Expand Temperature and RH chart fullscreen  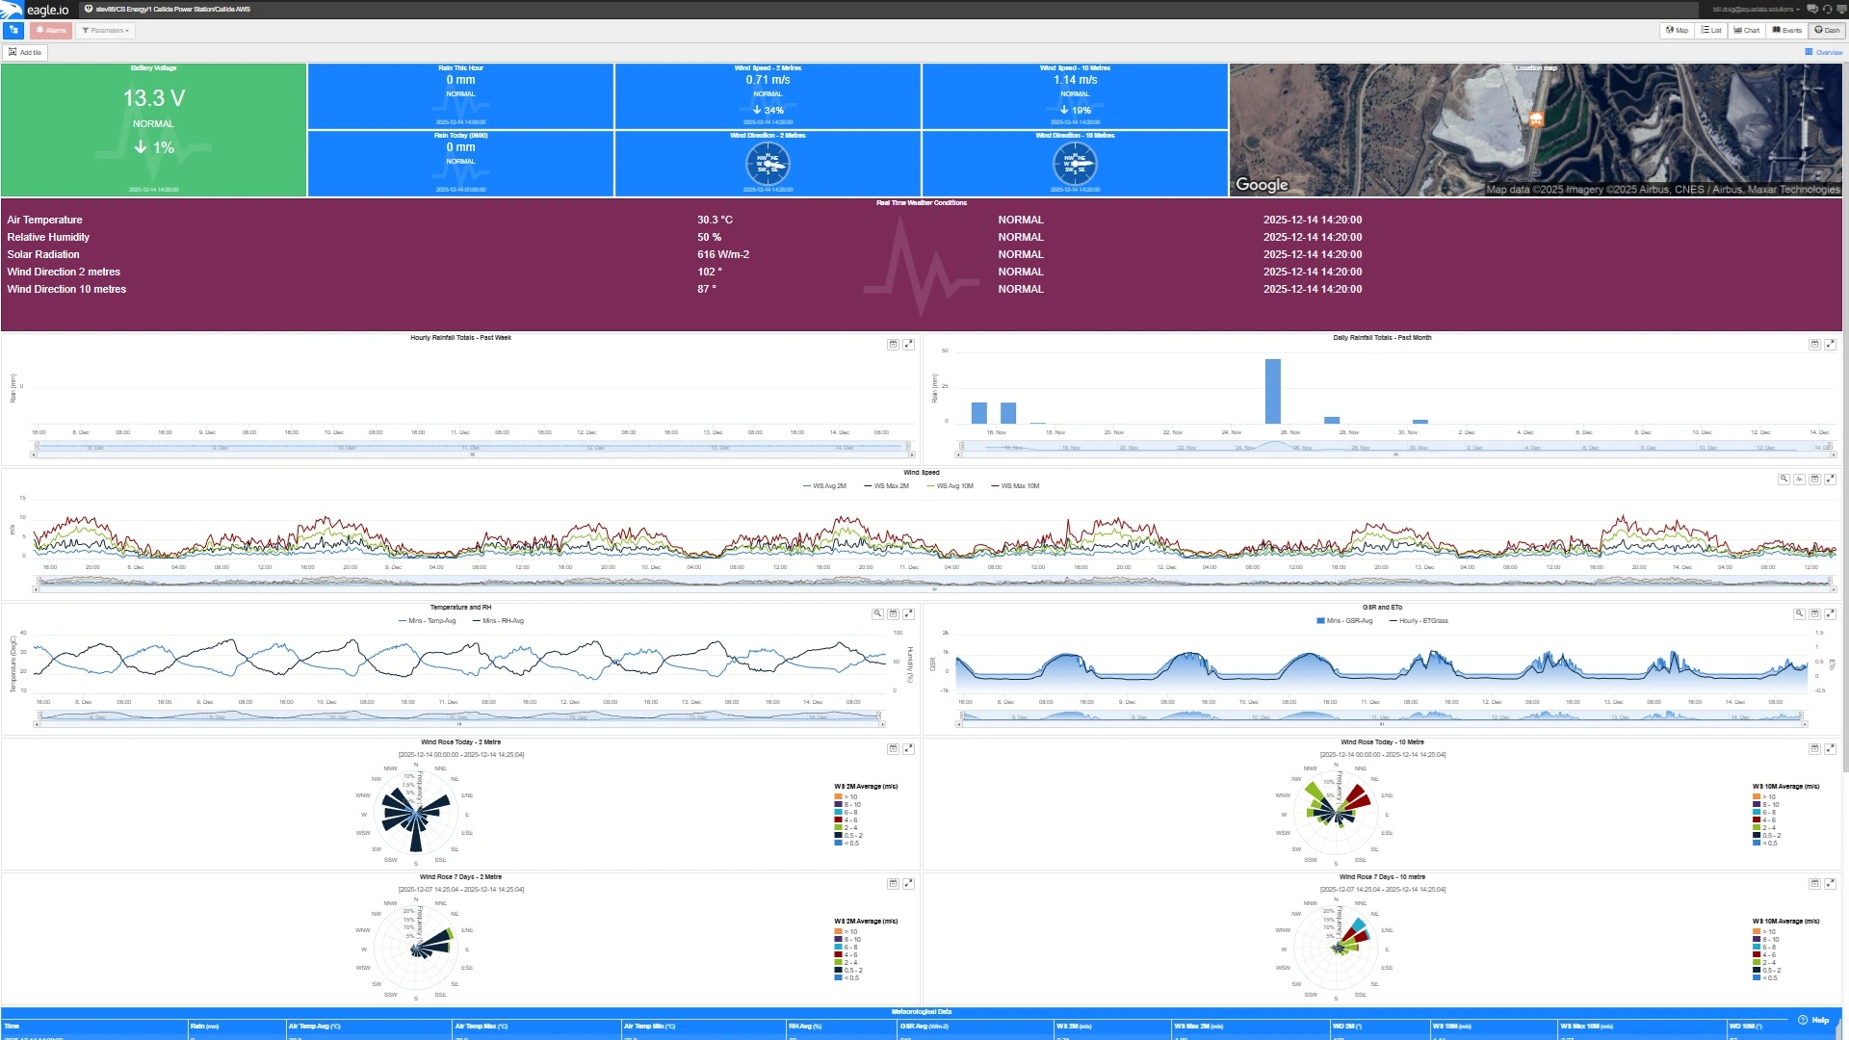click(908, 614)
